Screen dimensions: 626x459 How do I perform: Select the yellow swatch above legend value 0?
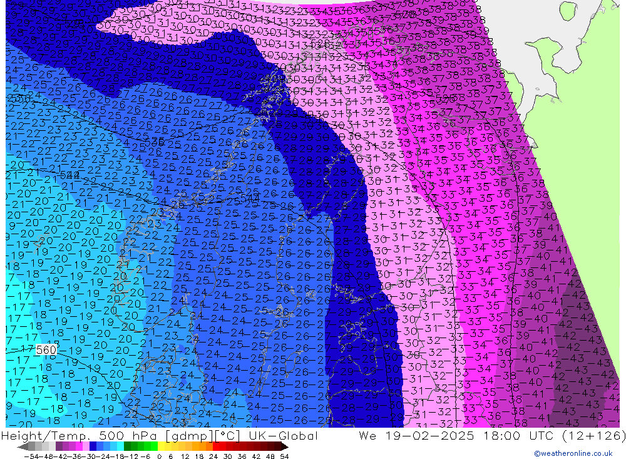pyautogui.click(x=161, y=446)
